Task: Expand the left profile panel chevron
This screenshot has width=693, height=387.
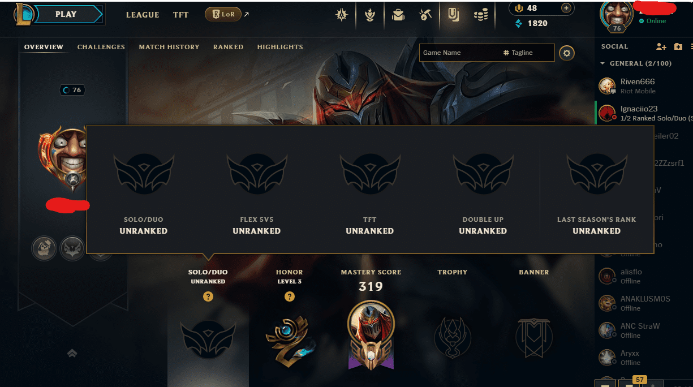Action: tap(72, 353)
